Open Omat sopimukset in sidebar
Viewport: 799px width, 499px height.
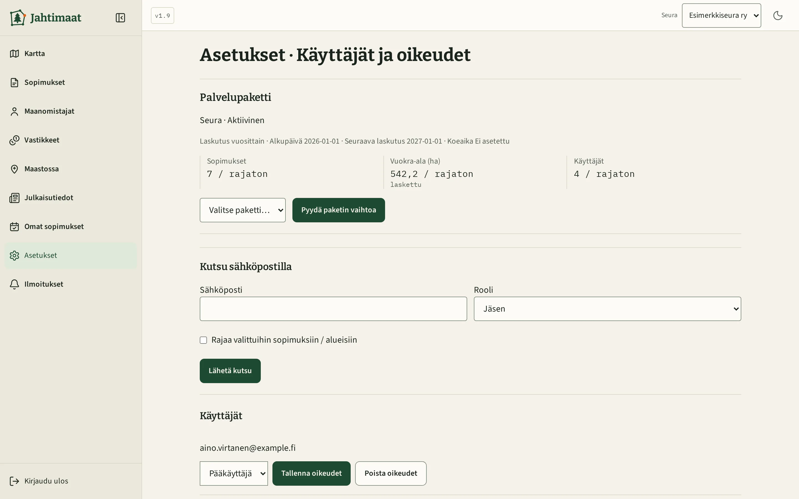(71, 226)
